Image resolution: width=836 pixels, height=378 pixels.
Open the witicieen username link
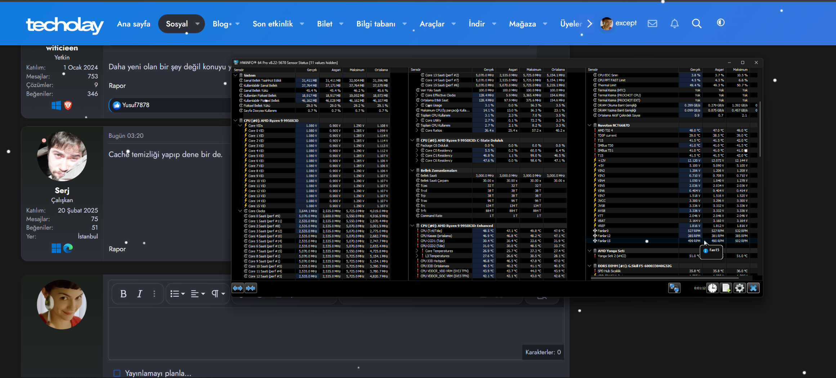(62, 48)
